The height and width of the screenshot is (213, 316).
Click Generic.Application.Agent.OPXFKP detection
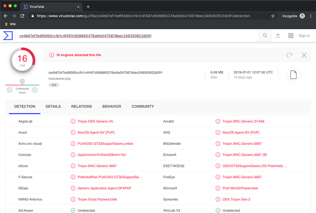(x=104, y=188)
